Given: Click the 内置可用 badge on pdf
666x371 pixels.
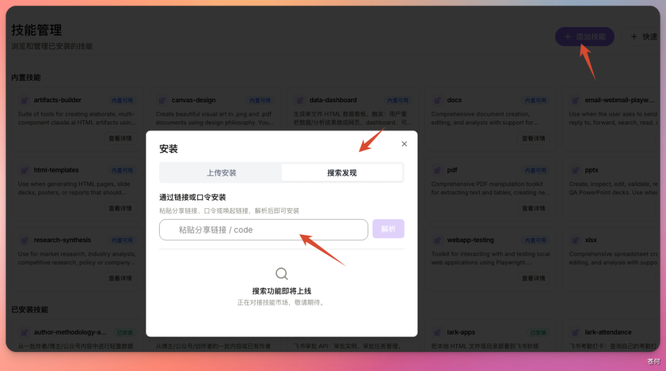Looking at the screenshot, I should point(535,170).
